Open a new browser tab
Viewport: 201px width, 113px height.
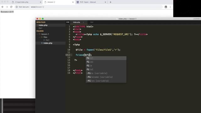point(111,2)
